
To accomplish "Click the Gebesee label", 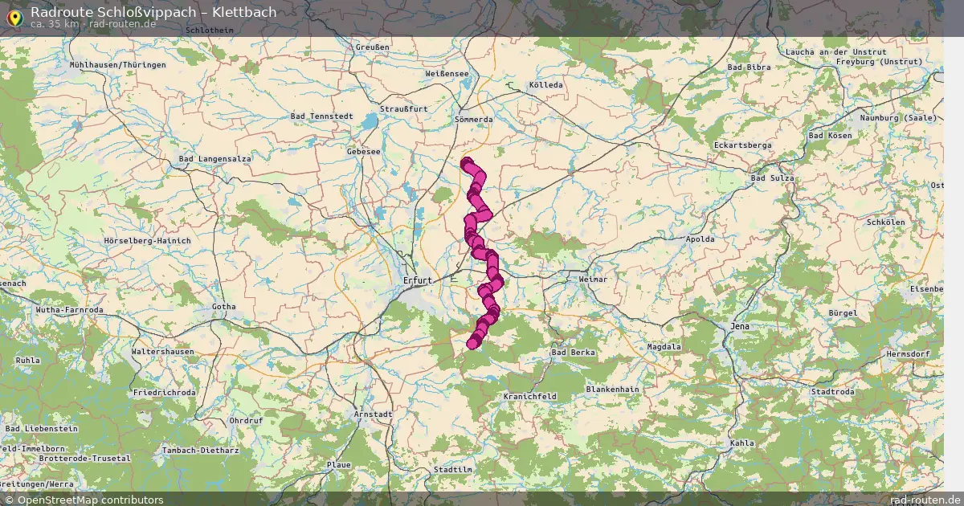I will [363, 151].
